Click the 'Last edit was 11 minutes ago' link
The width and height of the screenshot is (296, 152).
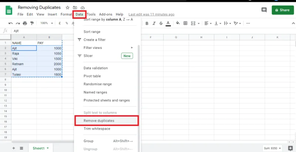click(x=151, y=14)
